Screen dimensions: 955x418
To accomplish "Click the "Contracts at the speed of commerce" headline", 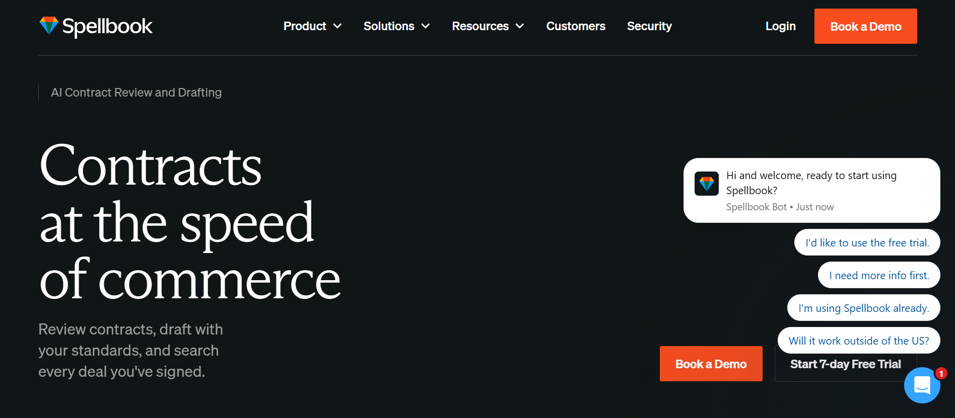I will click(x=190, y=221).
